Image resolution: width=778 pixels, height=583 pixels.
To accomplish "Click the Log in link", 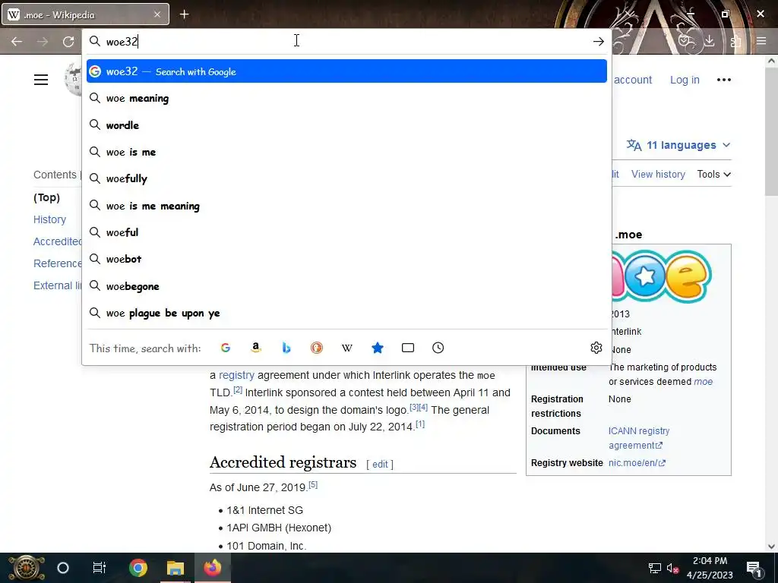I will [x=685, y=80].
